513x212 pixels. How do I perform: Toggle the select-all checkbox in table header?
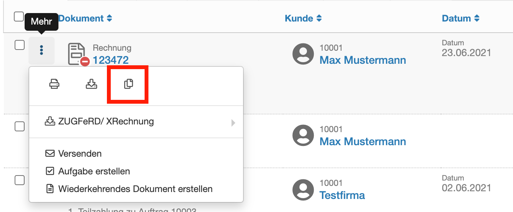pos(19,17)
